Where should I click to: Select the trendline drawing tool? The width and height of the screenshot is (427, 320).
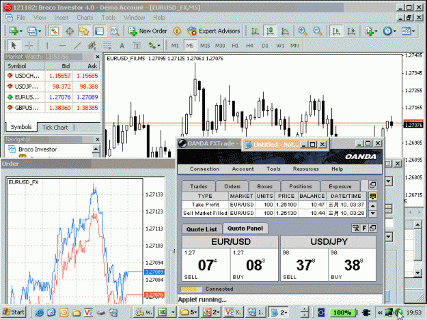[77, 46]
